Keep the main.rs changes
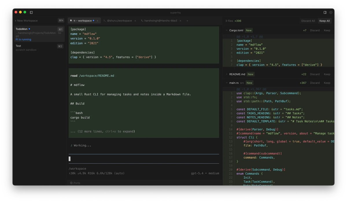Screen dimensions: 347x202 327,83
